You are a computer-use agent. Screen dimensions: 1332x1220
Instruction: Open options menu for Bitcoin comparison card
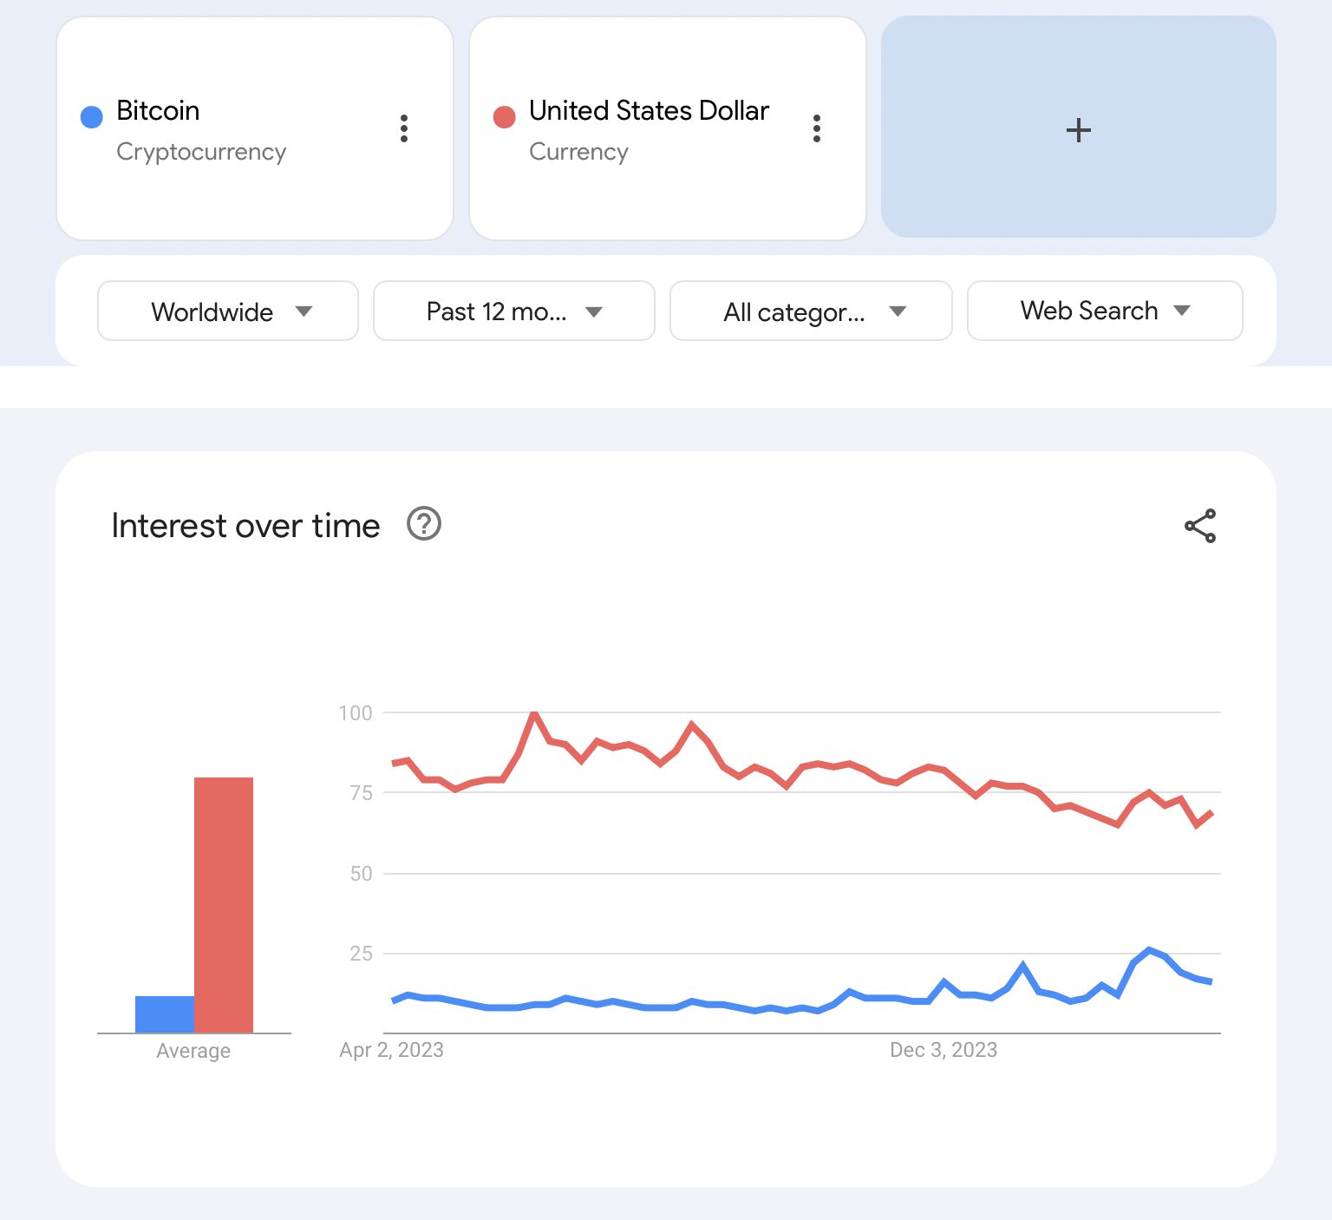coord(404,128)
